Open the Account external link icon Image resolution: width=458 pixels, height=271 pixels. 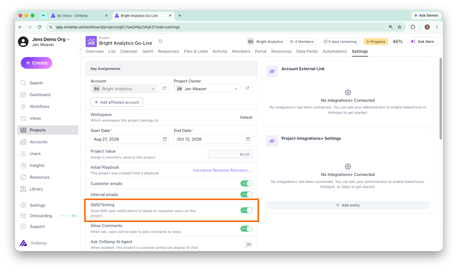pos(164,88)
